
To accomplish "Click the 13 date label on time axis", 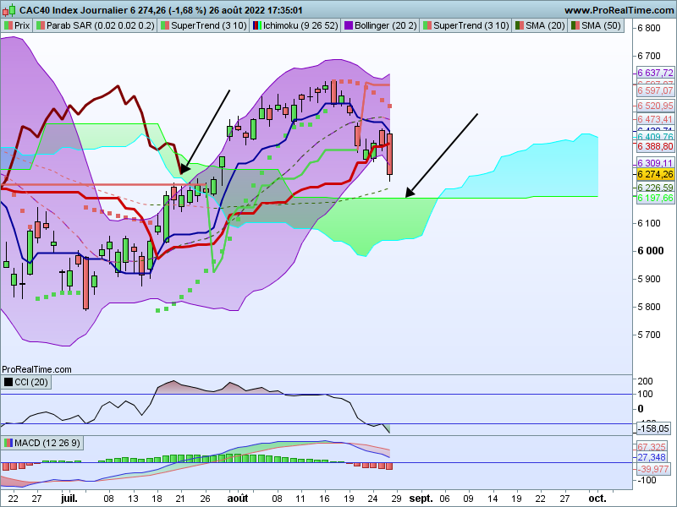I will point(134,499).
